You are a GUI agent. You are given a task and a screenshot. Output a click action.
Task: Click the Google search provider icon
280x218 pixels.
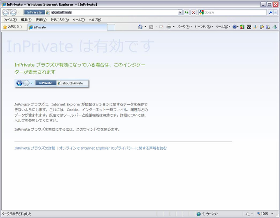tap(201, 12)
